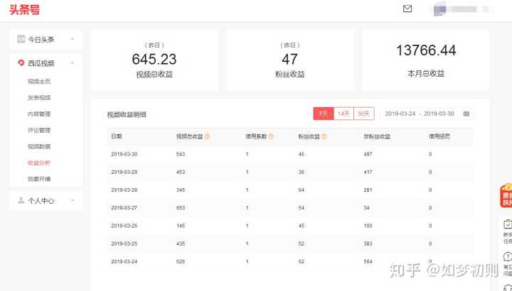
Task: Click the 信用惩罚 column header
Action: point(439,136)
